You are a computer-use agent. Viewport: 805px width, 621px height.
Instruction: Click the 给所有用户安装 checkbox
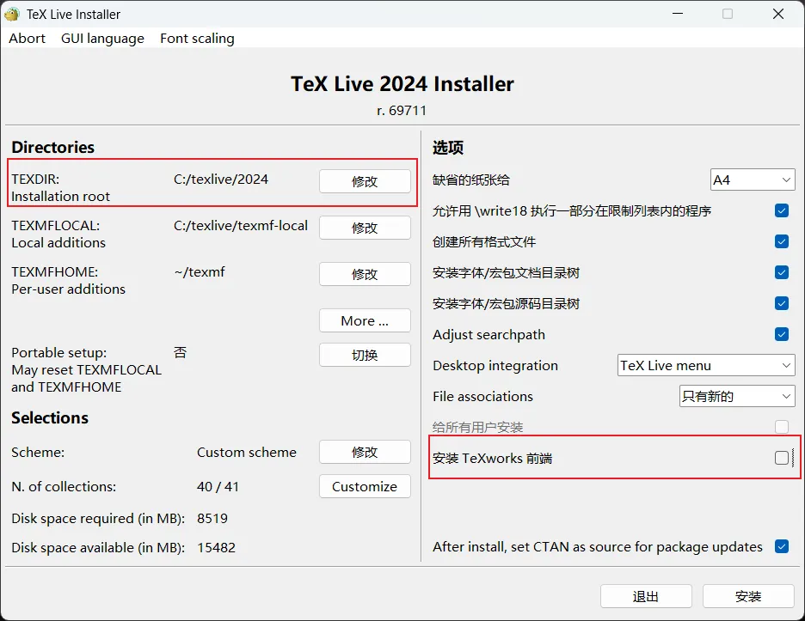tap(782, 427)
